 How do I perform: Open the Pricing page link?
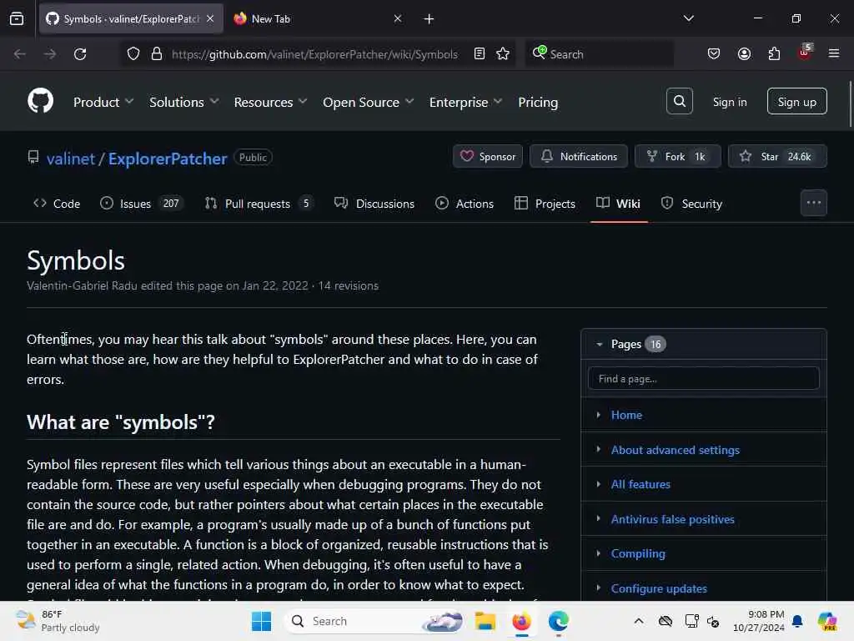click(538, 102)
